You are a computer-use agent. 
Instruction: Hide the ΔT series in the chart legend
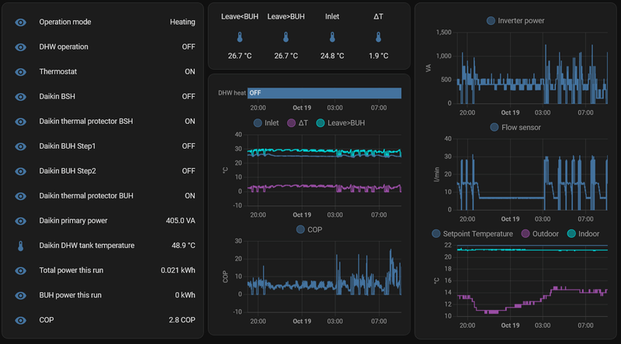point(299,122)
